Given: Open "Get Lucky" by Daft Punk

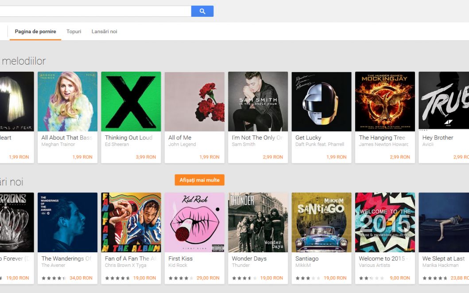Looking at the screenshot, I should pos(321,101).
